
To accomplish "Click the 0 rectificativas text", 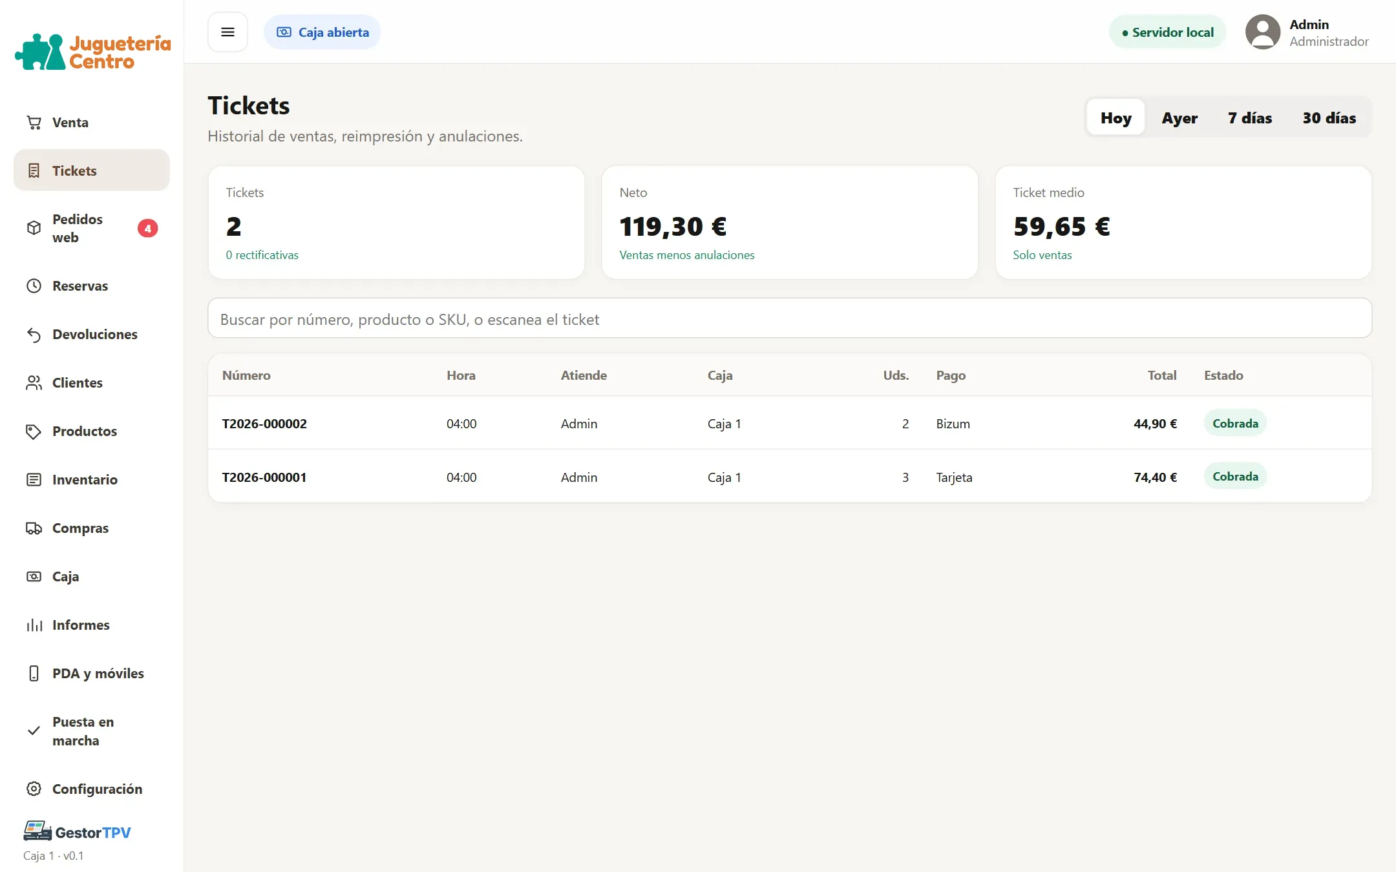I will 262,255.
